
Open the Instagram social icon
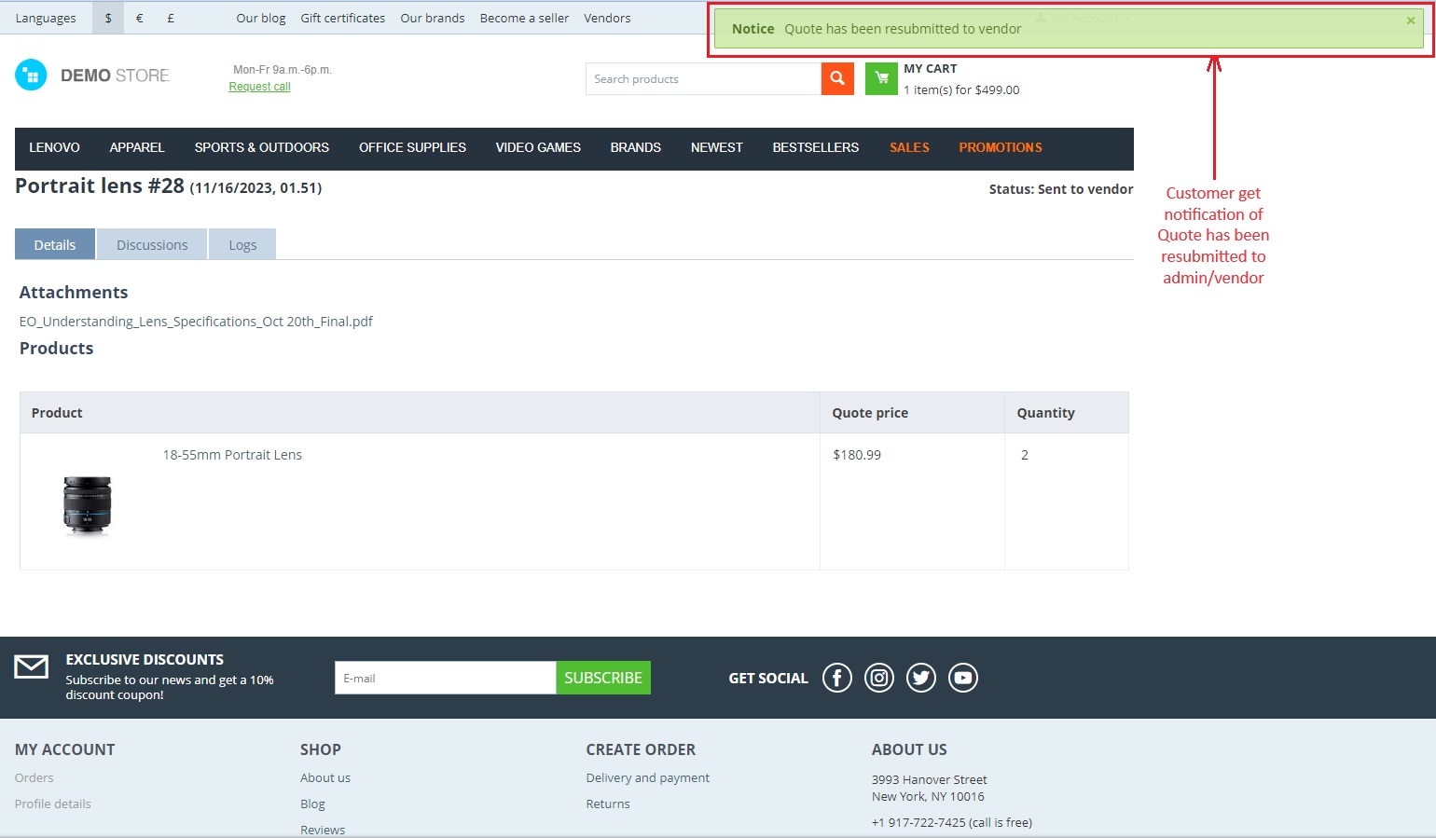coord(879,678)
